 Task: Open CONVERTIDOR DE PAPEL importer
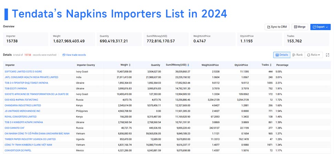click(x=18, y=150)
